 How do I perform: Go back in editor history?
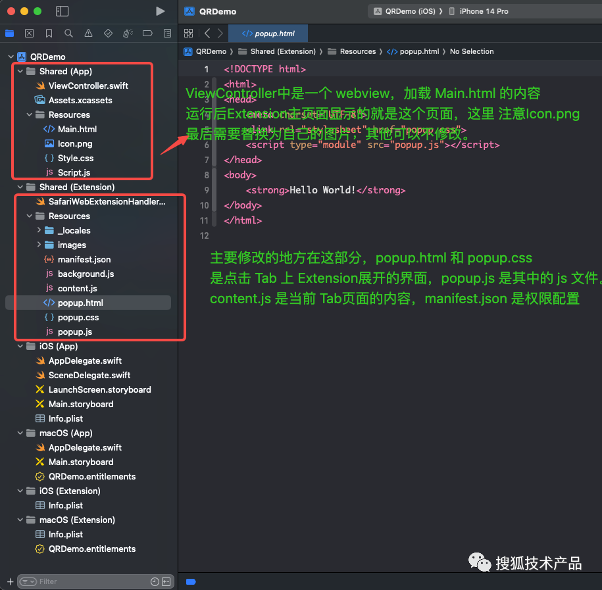pos(207,34)
